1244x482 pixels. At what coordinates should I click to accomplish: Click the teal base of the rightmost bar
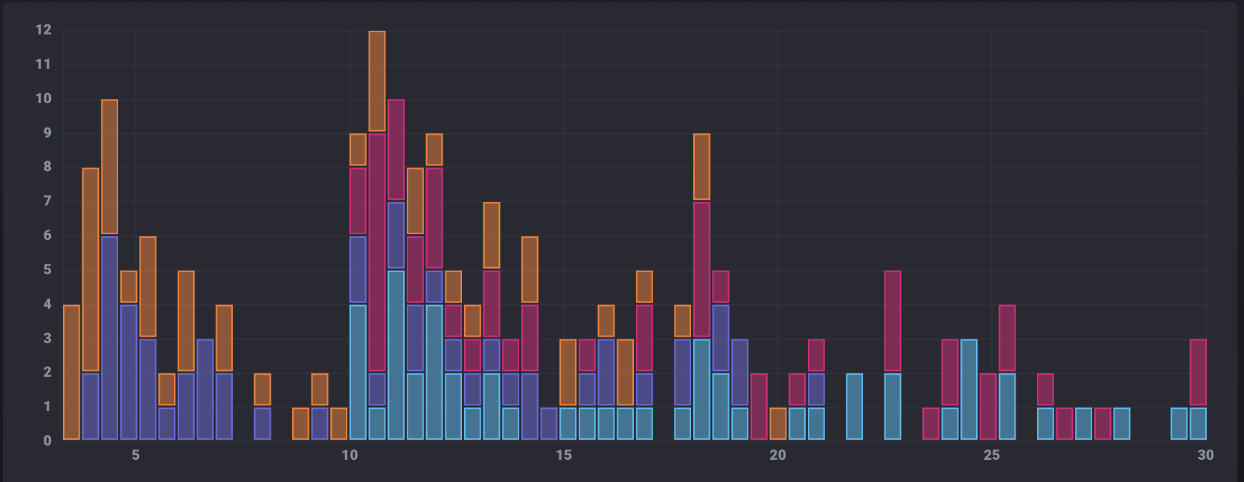[1197, 423]
